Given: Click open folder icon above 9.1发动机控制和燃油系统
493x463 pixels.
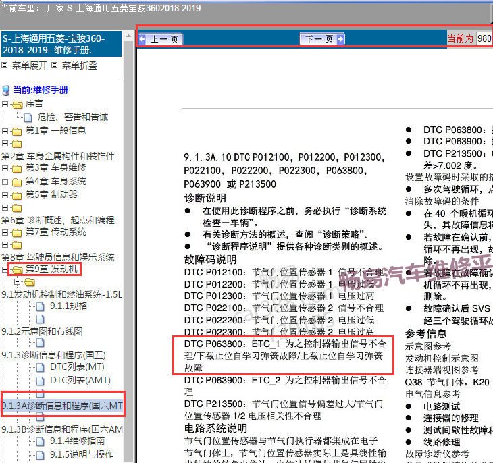Looking at the screenshot, I should click(x=30, y=282).
